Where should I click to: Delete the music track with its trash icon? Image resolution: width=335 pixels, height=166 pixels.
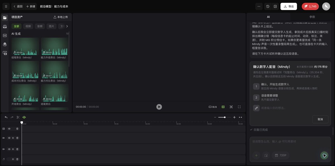(17, 159)
